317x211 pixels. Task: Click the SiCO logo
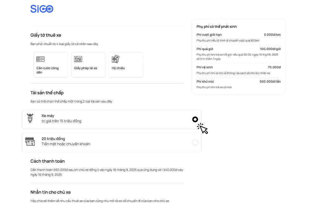click(x=42, y=9)
